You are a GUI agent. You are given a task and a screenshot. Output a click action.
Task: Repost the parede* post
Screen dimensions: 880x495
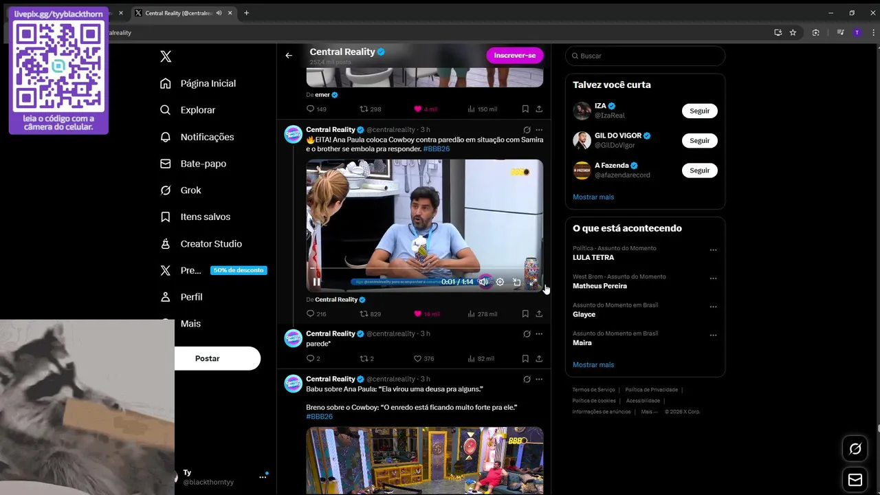coord(367,358)
